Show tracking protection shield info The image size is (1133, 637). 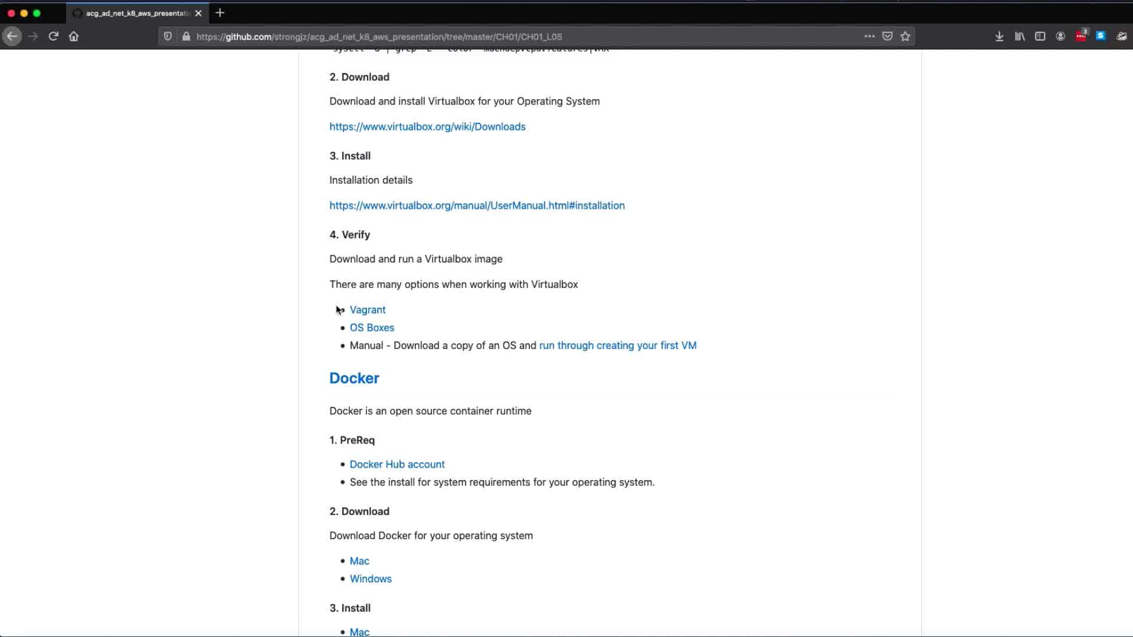[x=168, y=37]
